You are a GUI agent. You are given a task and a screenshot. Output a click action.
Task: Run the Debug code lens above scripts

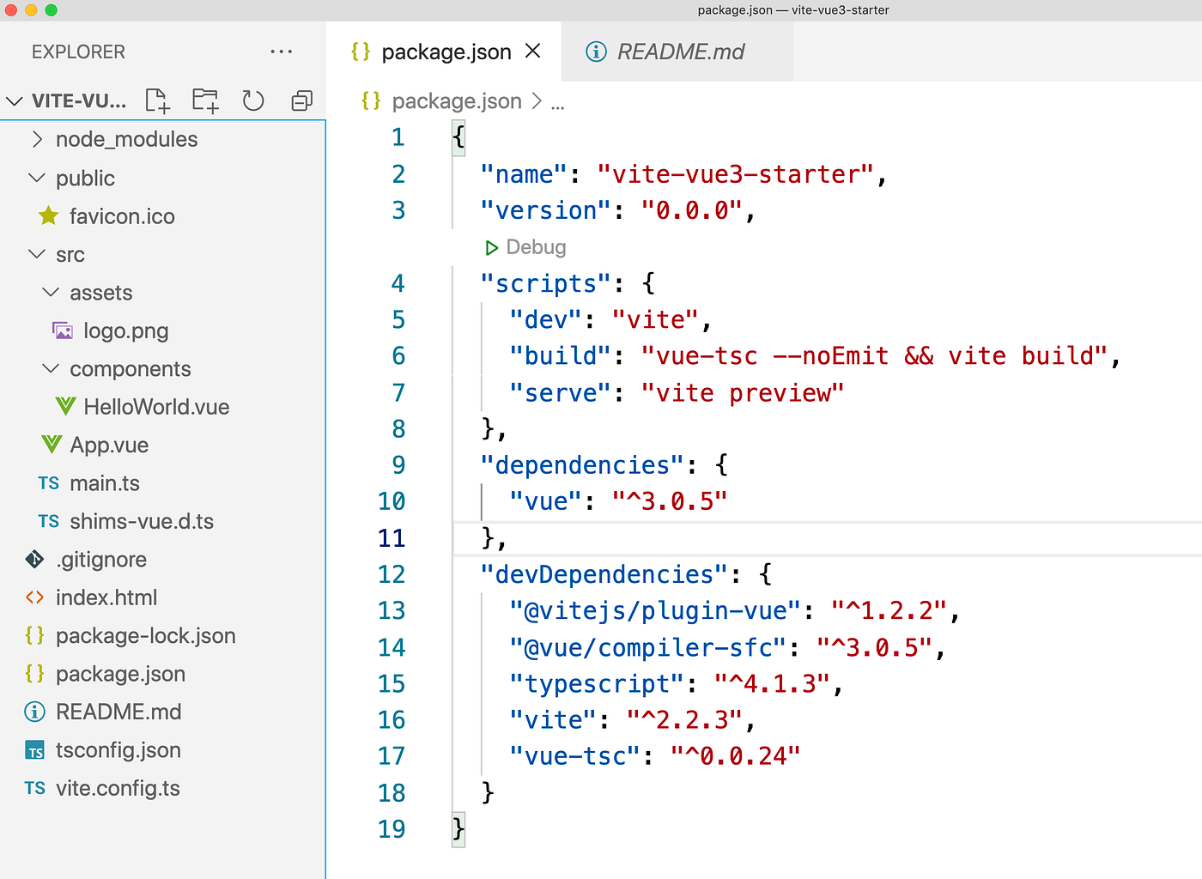click(525, 247)
